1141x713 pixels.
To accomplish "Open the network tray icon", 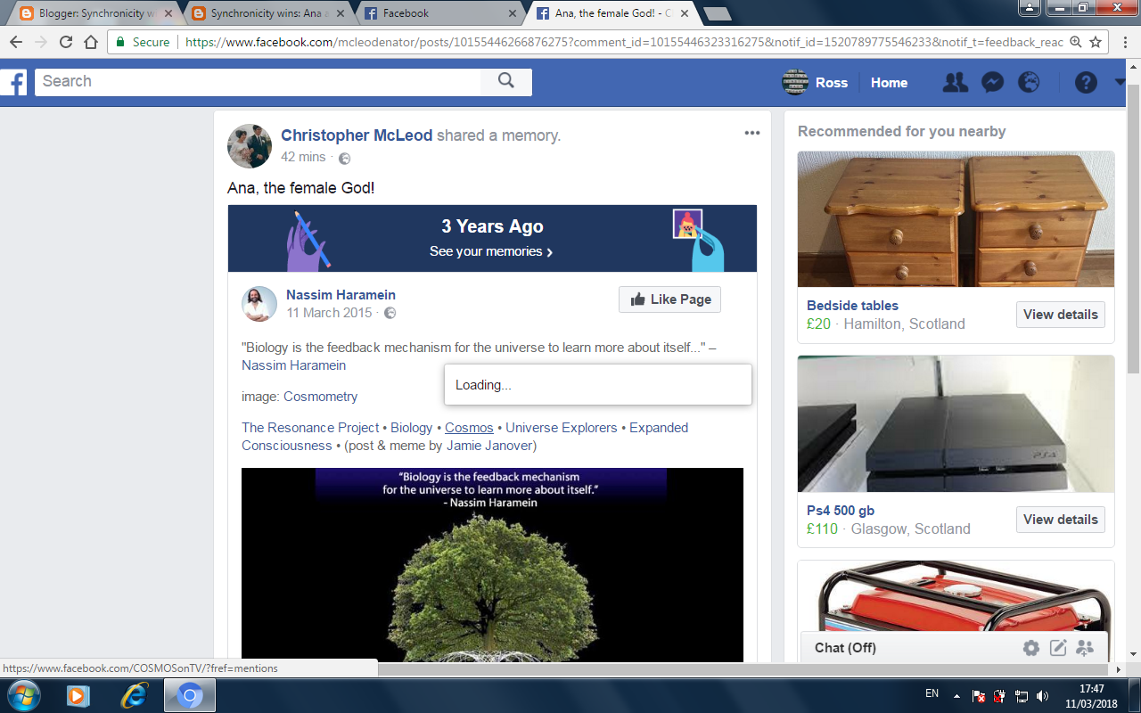I will coord(1022,695).
